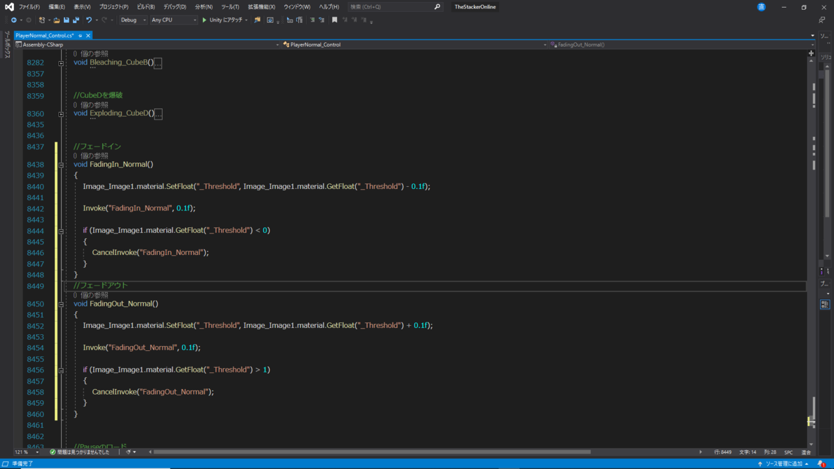Screen dimensions: 834x469
Task: Collapse the FadingIn_Normal() method
Action: tap(61, 165)
